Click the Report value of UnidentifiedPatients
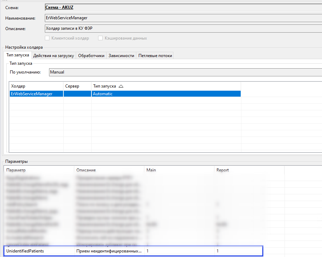Image resolution: width=322 pixels, height=257 pixels. click(x=239, y=251)
